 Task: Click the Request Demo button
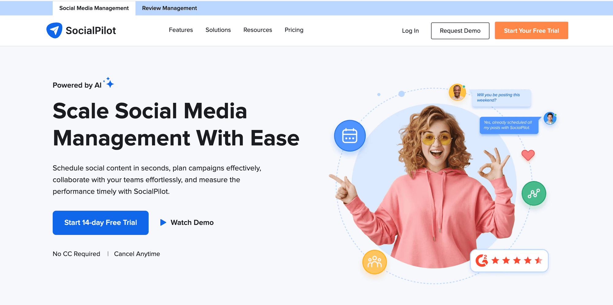tap(460, 31)
